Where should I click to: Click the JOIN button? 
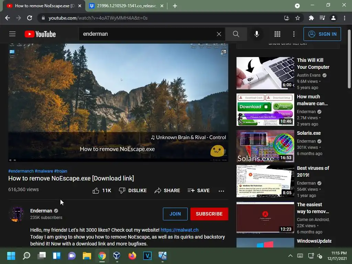point(175,214)
